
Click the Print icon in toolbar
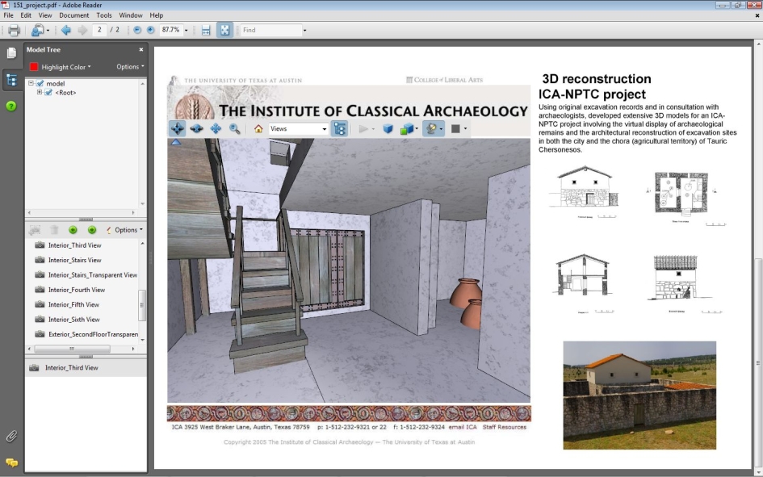14,30
